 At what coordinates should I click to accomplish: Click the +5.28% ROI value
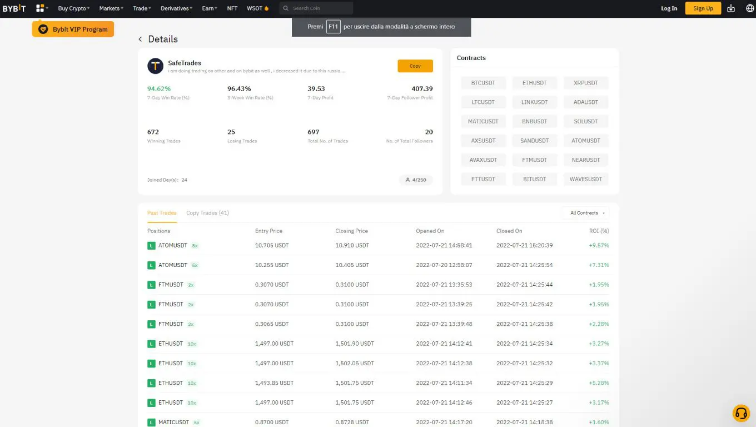(x=599, y=383)
